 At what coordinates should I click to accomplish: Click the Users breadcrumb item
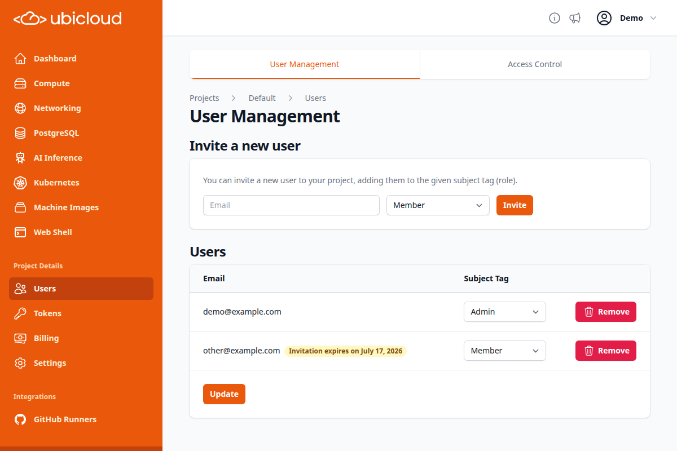tap(315, 98)
